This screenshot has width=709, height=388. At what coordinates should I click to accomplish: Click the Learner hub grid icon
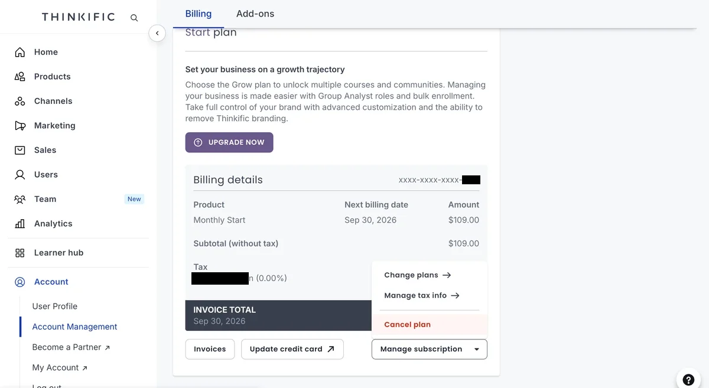click(20, 253)
